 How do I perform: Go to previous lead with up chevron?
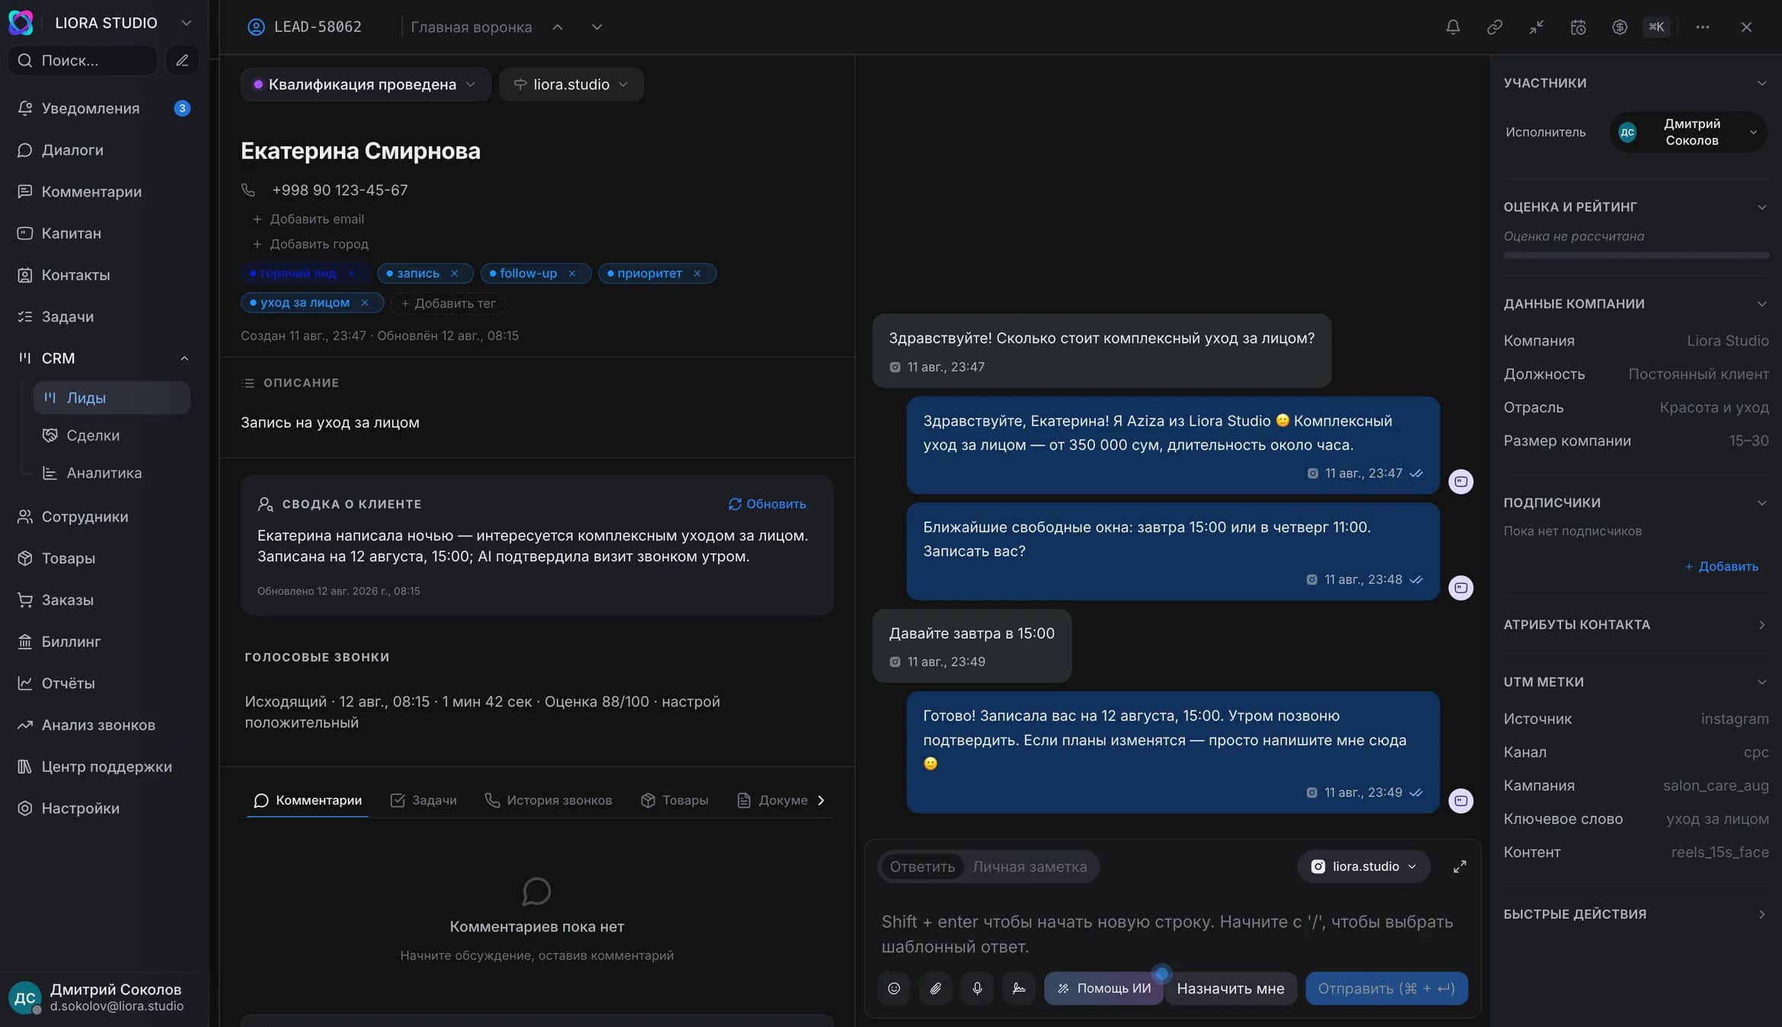(x=557, y=27)
